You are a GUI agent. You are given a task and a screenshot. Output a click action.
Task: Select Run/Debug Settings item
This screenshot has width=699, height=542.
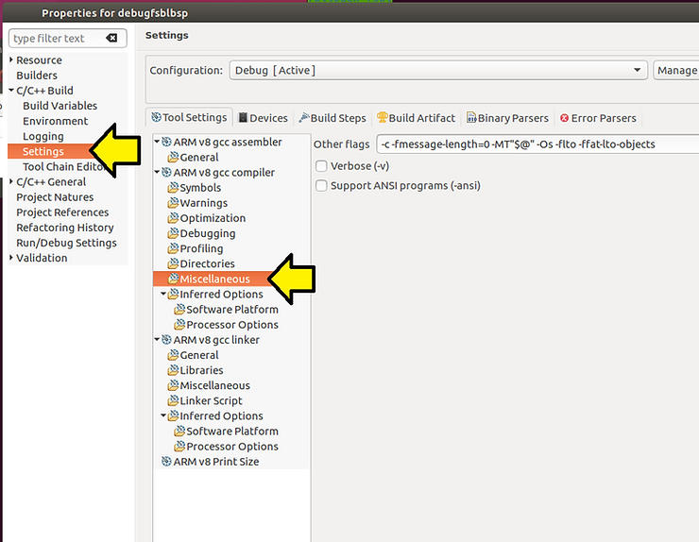66,243
